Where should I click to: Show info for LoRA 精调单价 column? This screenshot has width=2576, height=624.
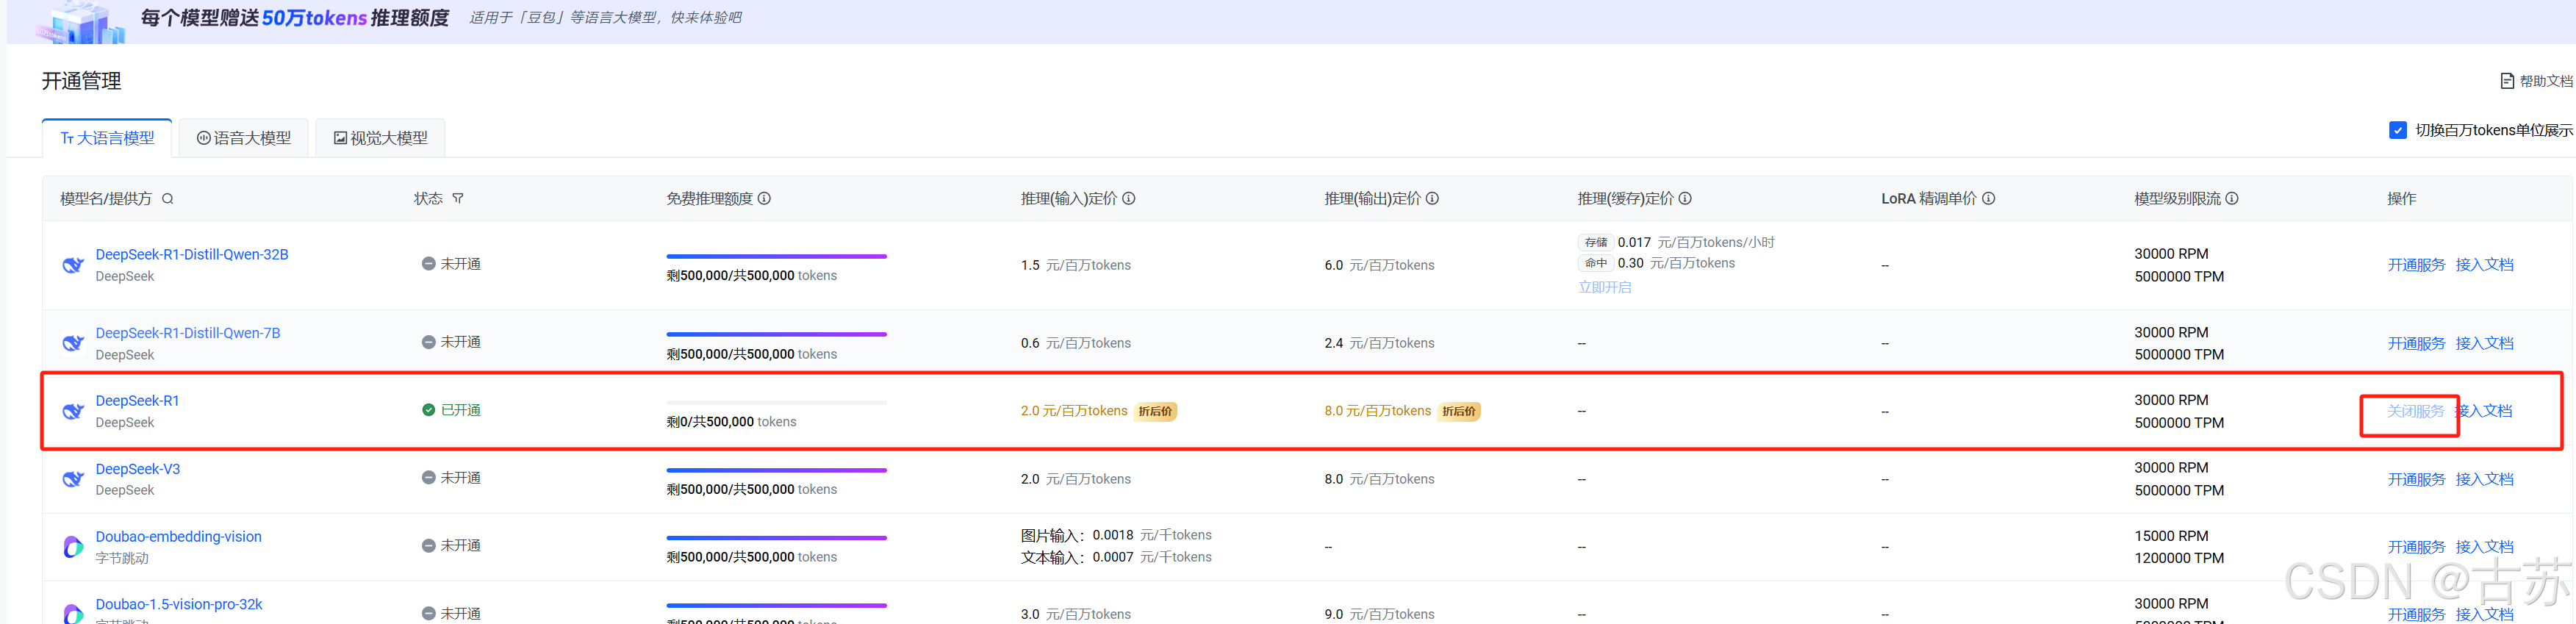pos(1988,198)
